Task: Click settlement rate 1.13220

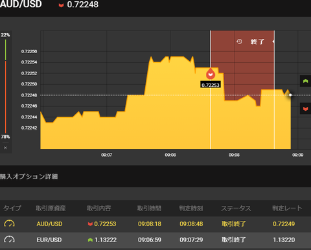Action: pos(284,240)
